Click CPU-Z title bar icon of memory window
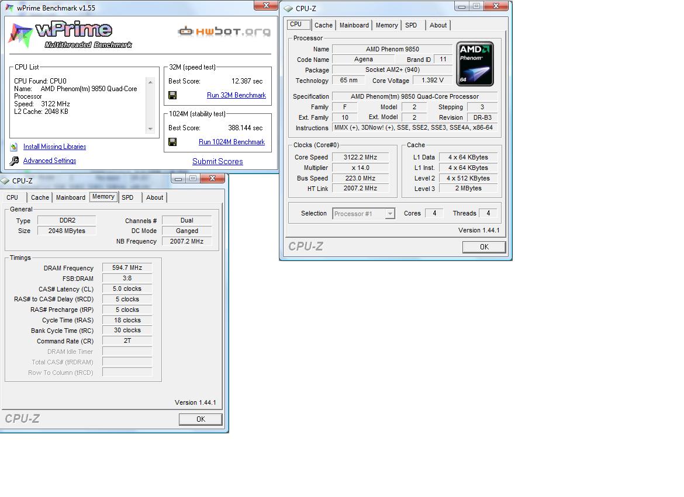684x497 pixels. [5, 180]
